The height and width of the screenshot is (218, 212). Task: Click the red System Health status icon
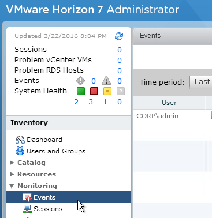(x=94, y=91)
